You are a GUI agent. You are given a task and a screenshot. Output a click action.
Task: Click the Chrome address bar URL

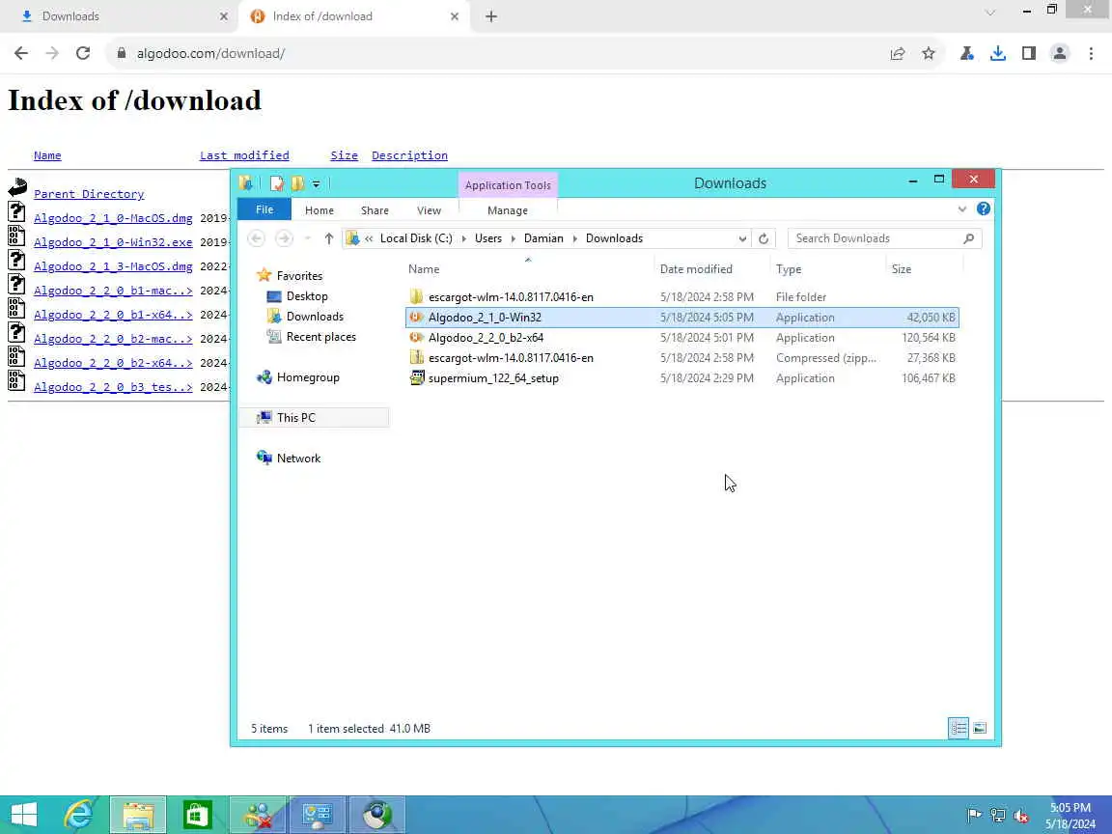click(x=210, y=53)
